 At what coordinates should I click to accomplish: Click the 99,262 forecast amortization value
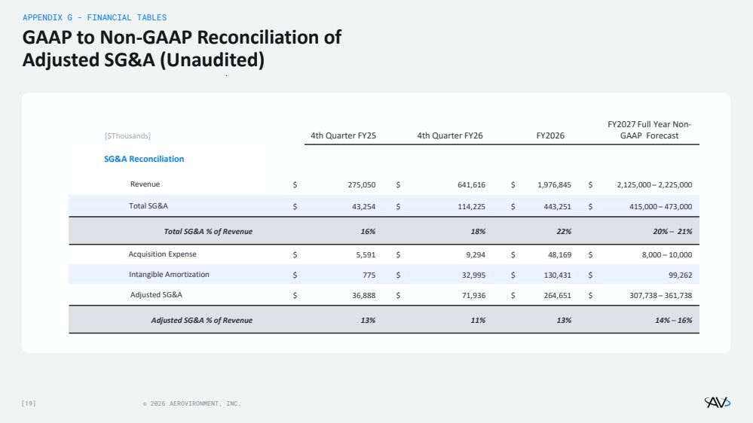pos(680,275)
